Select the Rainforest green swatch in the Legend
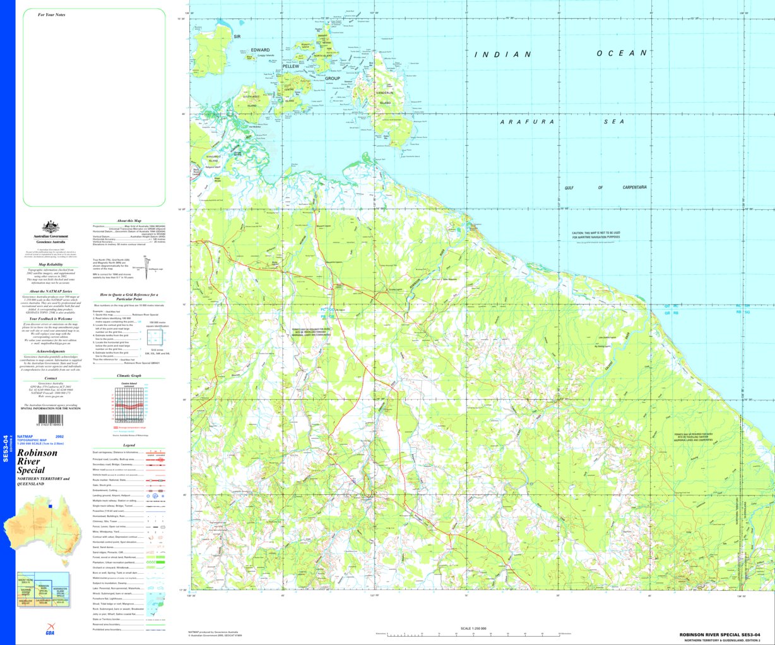Viewport: 775px width, 645px height. pyautogui.click(x=160, y=557)
